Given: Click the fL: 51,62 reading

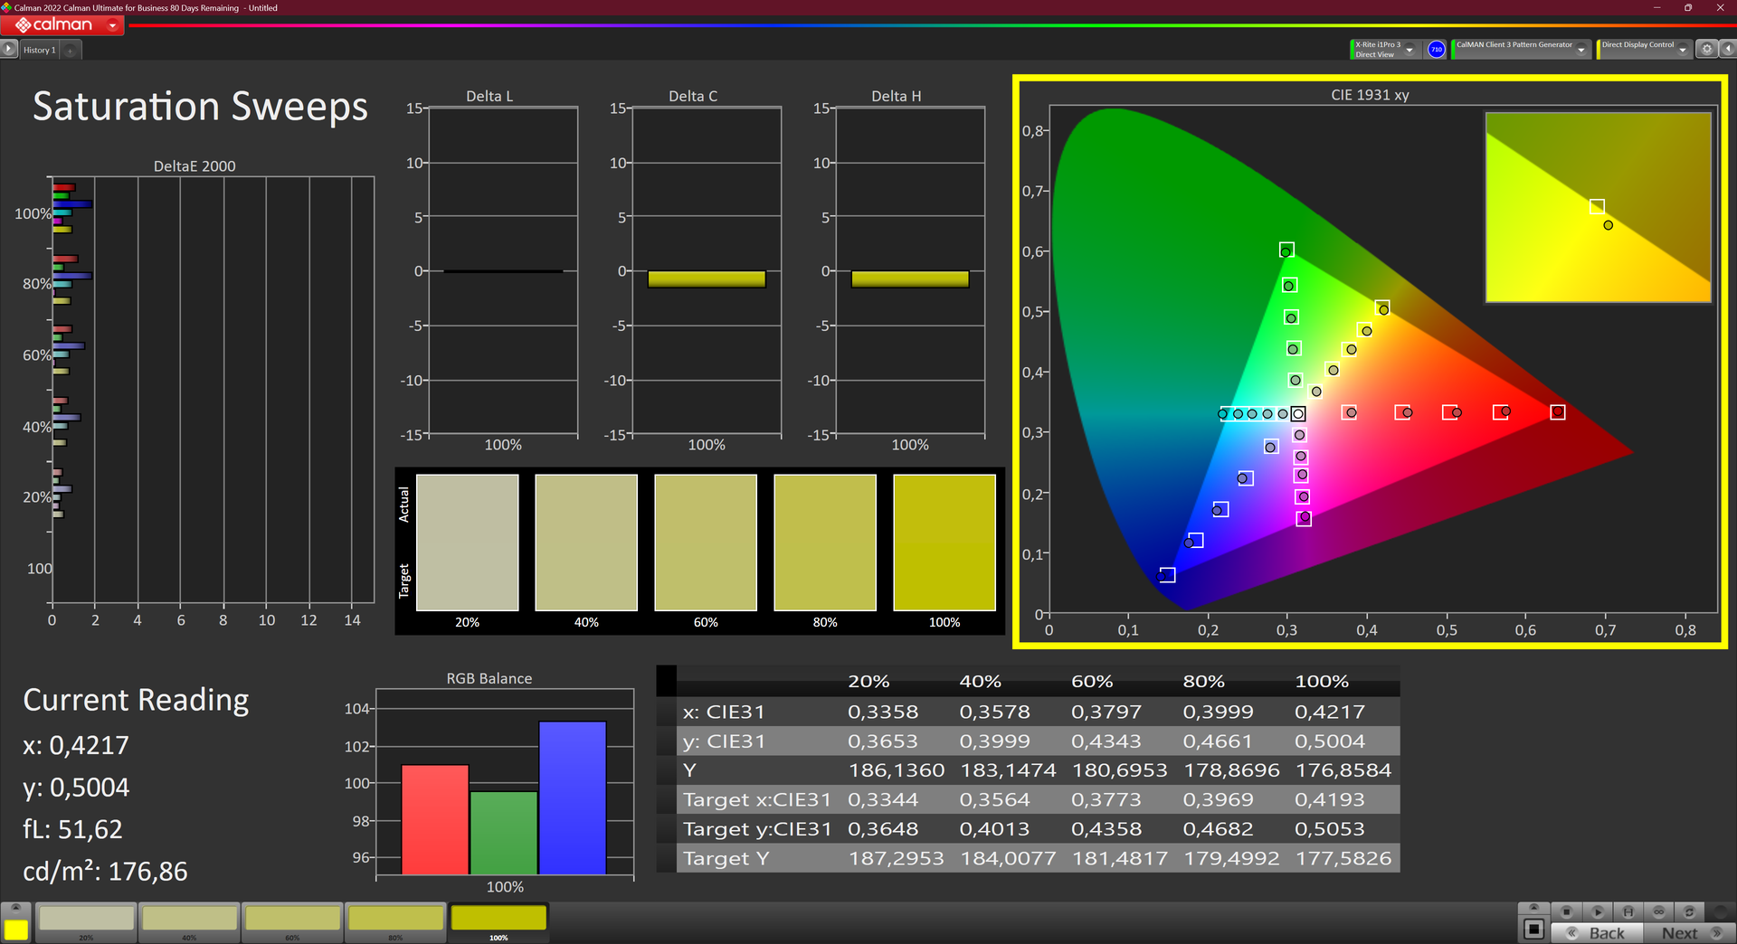Looking at the screenshot, I should [x=72, y=829].
